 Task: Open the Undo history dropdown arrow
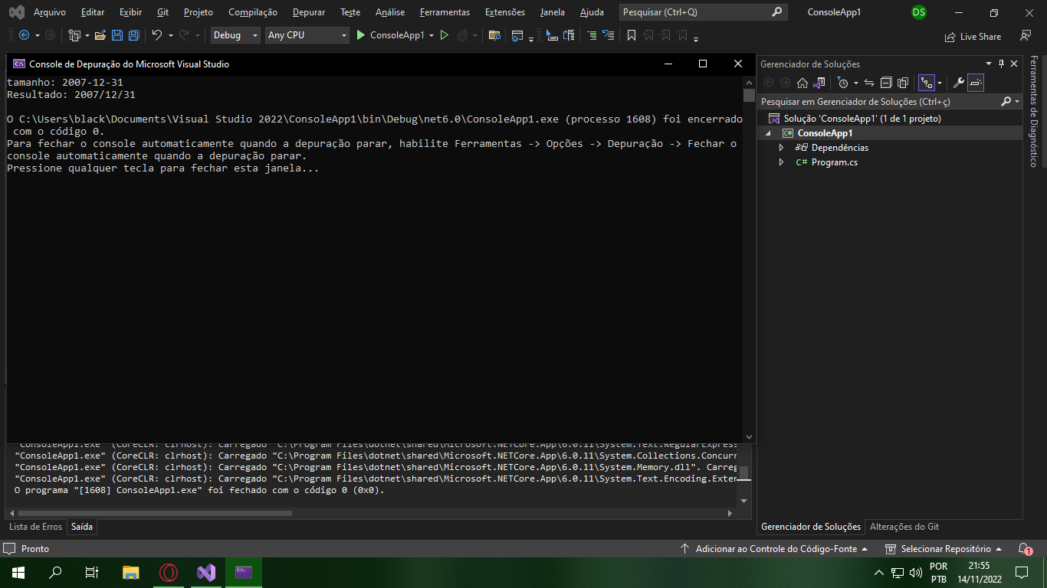point(170,35)
